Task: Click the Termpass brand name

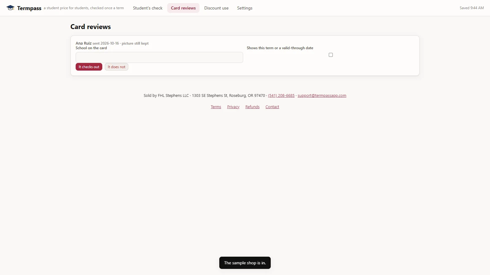Action: 29,8
